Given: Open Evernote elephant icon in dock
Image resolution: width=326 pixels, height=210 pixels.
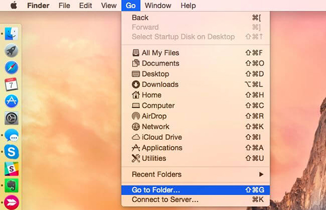Looking at the screenshot, I should click(x=11, y=186).
